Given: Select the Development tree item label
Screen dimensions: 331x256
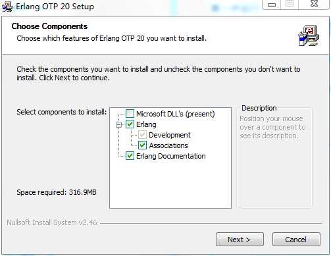Looking at the screenshot, I should click(170, 135).
